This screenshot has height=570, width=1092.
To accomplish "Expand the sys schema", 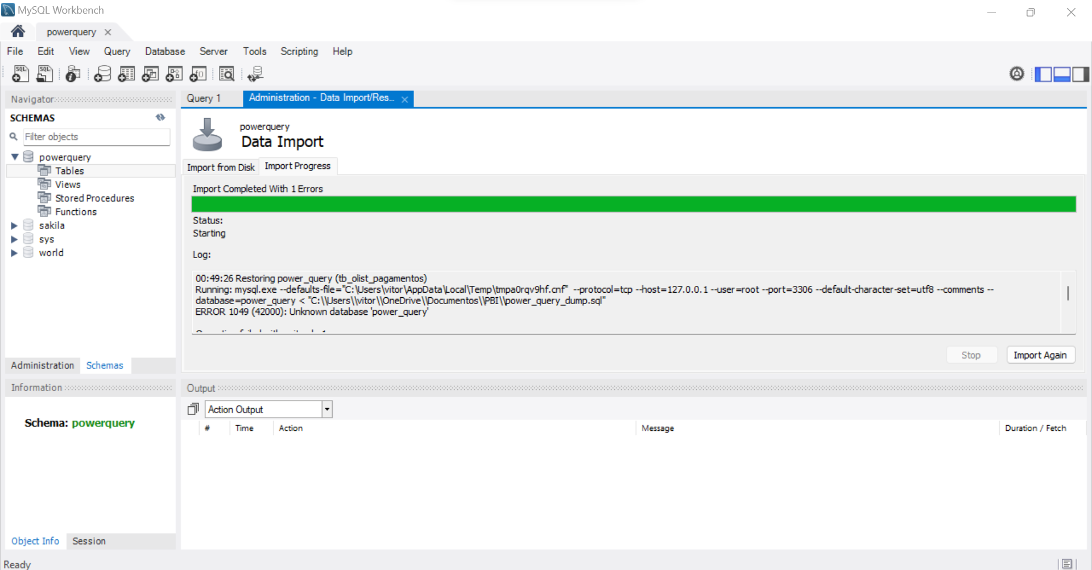I will [x=15, y=239].
